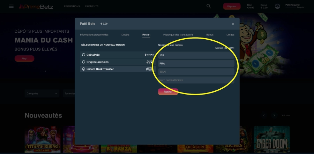Click the PrimeBetz logo
The image size is (314, 154).
pos(36,6)
